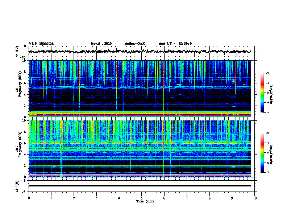287x222 pixels.
Task: Click the "9" tick on the time axis
Action: coord(232,198)
